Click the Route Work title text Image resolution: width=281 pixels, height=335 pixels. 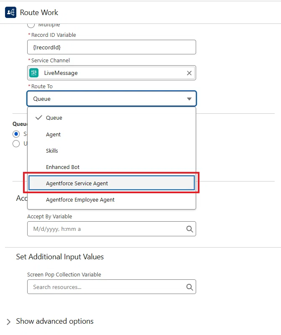click(39, 13)
